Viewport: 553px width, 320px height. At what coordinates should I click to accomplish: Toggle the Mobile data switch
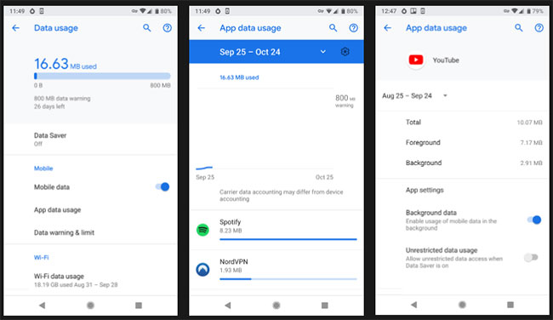(x=162, y=187)
